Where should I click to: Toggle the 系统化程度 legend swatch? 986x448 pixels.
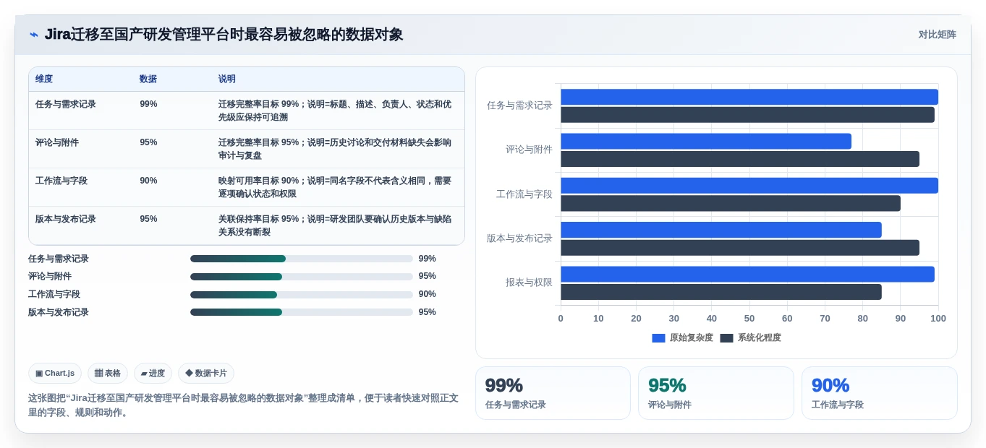(x=726, y=337)
